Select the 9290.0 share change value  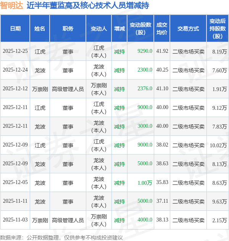pos(145,51)
